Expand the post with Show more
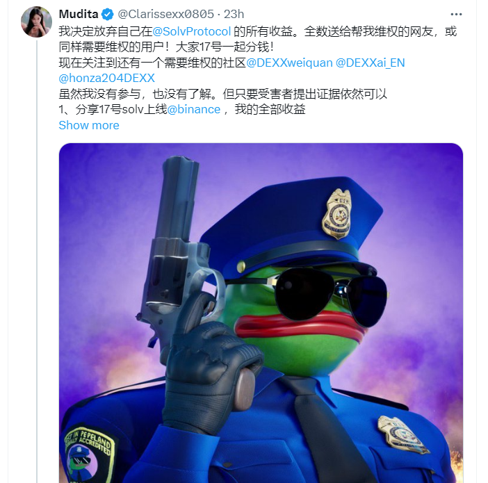 [x=89, y=125]
